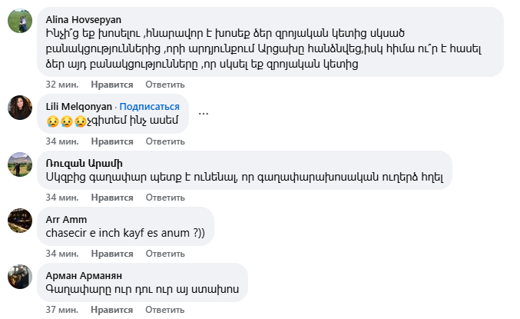Open Alina Hovsepyan's profile picture
520x319 pixels.
click(20, 22)
